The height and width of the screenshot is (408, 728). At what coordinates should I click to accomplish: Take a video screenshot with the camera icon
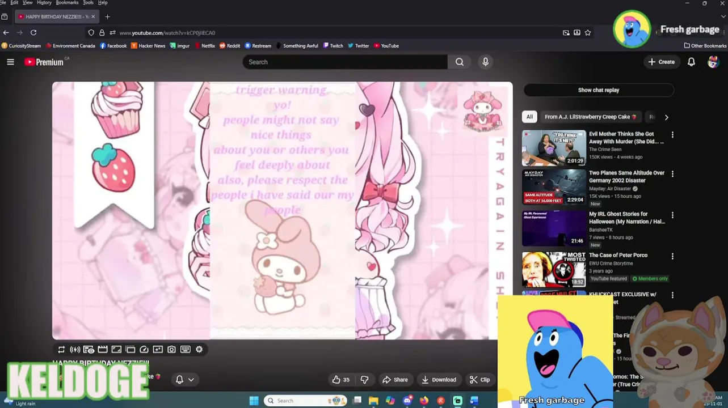[171, 350]
